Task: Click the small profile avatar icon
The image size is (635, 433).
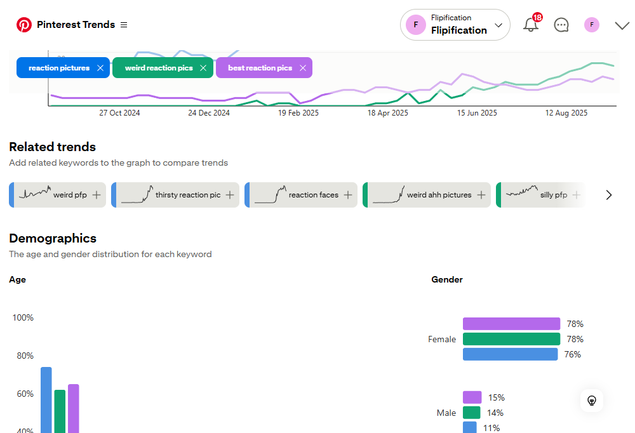Action: pos(592,25)
